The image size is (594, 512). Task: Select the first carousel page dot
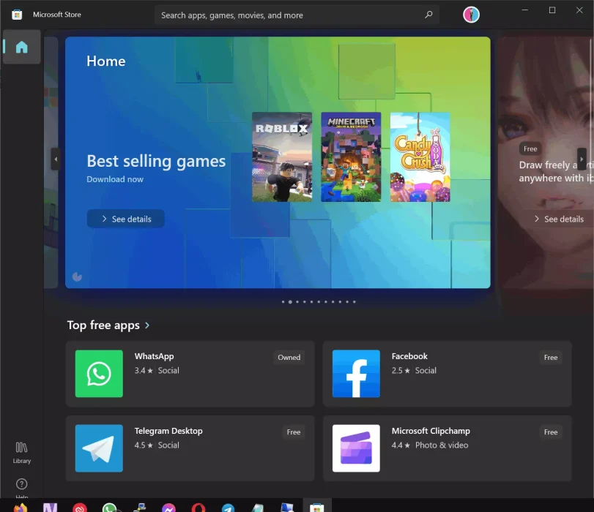click(283, 301)
